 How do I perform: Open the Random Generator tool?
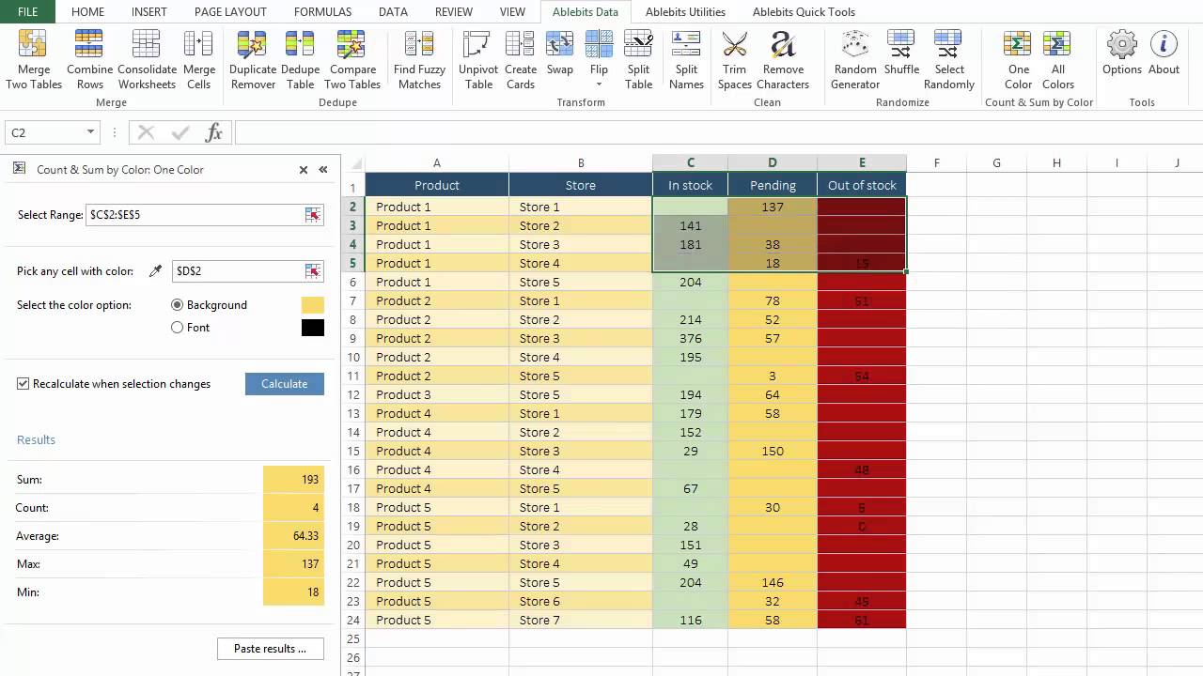pos(855,60)
